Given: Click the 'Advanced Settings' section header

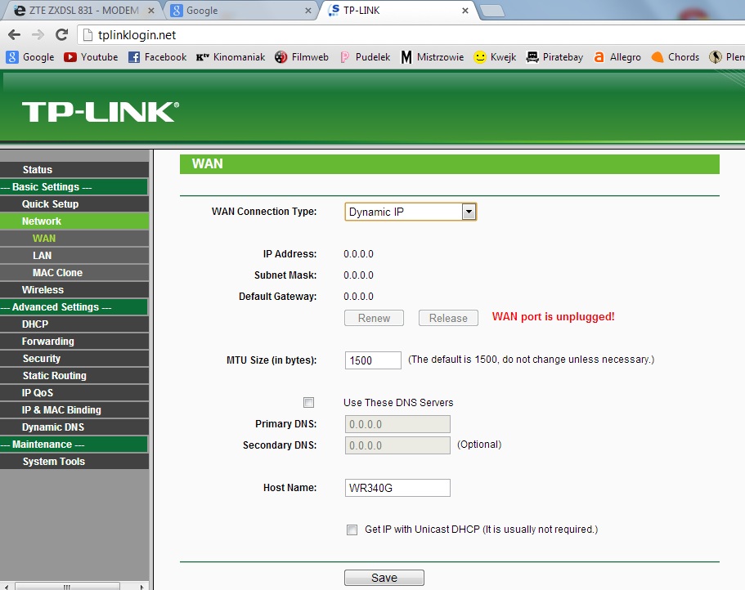Looking at the screenshot, I should pos(74,307).
